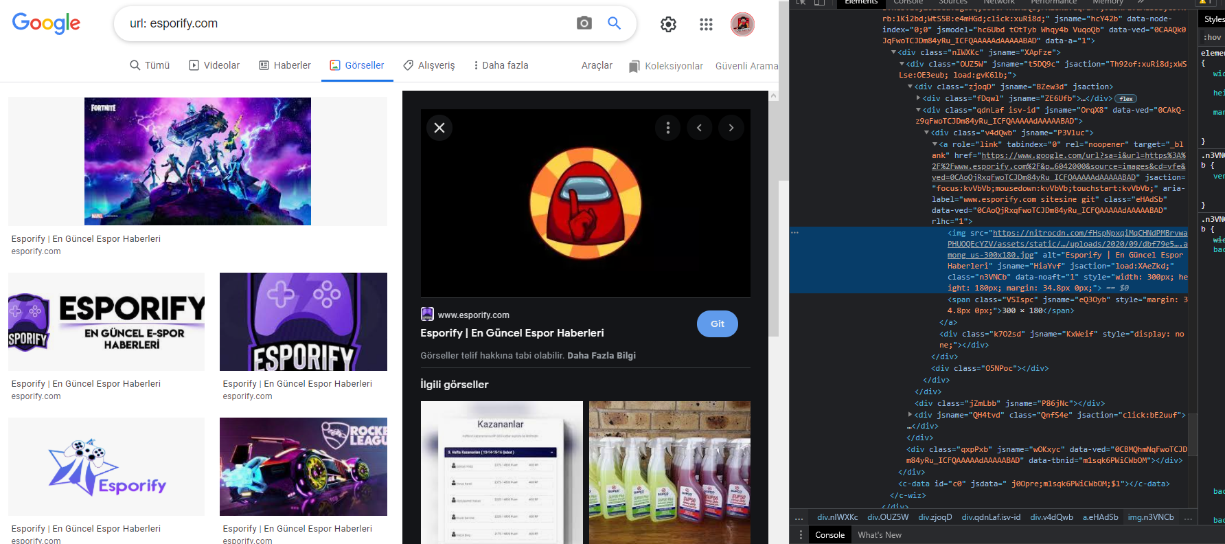Click the blue magnifier search icon
The image size is (1225, 544).
pos(615,23)
